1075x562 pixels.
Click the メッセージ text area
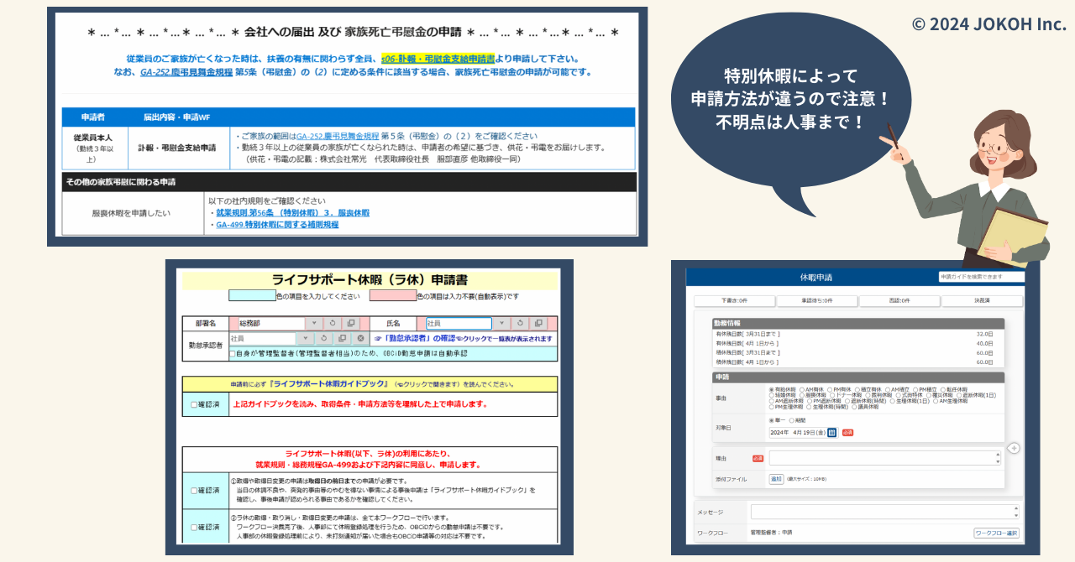[885, 511]
